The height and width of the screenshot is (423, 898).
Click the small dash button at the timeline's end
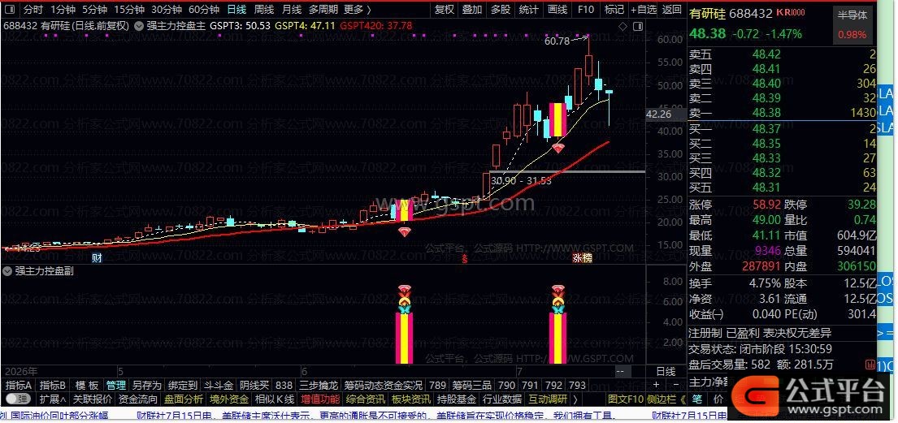coord(620,372)
